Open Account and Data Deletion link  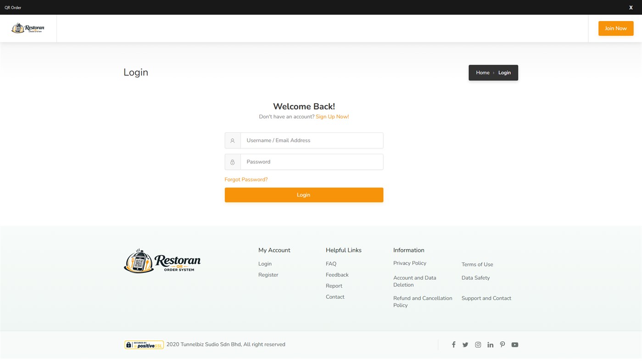(415, 281)
